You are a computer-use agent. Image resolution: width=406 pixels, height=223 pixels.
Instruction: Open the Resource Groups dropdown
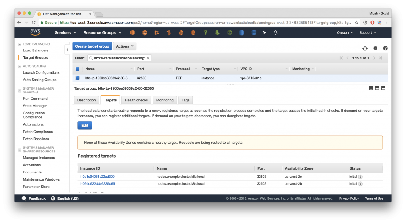click(x=102, y=32)
